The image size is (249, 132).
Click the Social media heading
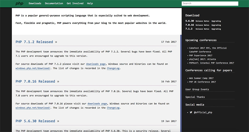[x=195, y=105]
